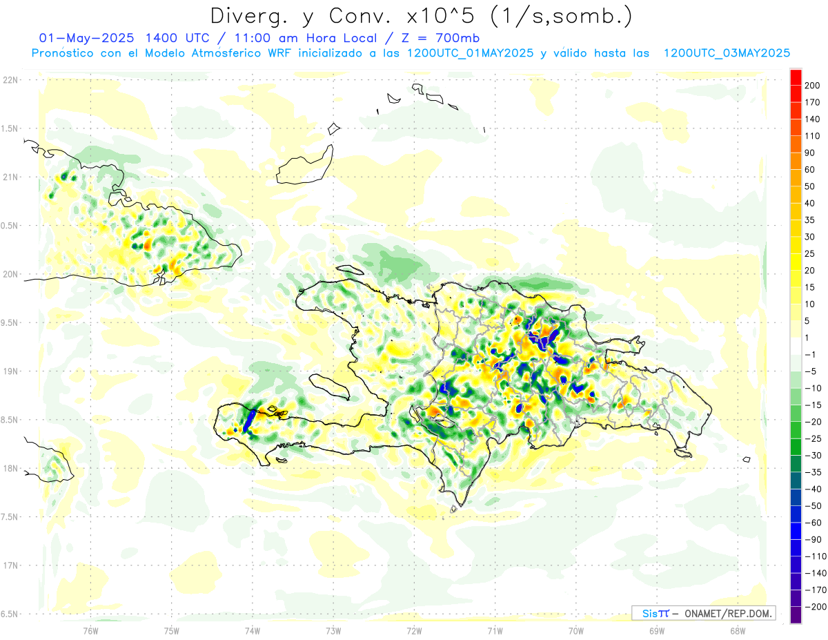Select the '-140' colorbar value
The width and height of the screenshot is (828, 640).
point(816,573)
